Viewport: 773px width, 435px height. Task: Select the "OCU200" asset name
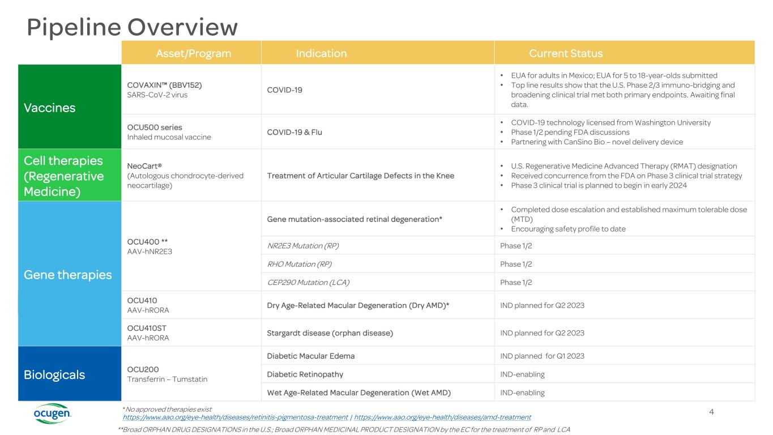coord(142,369)
